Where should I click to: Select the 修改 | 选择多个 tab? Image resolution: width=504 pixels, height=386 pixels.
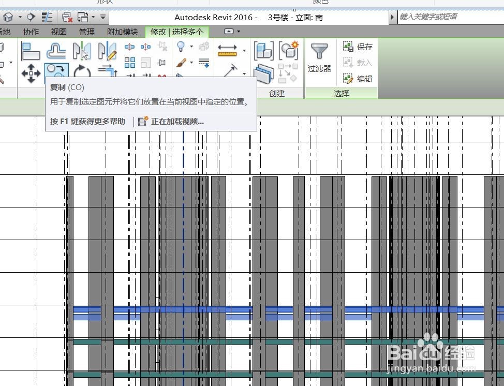click(177, 32)
